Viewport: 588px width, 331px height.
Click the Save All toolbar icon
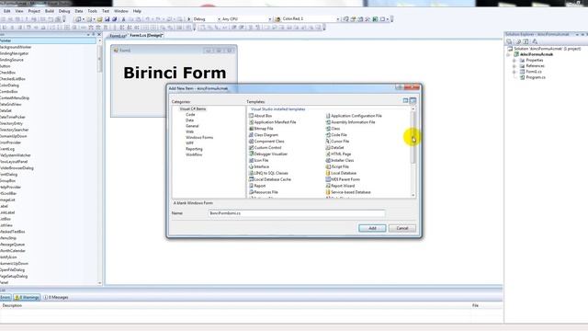tap(114, 19)
